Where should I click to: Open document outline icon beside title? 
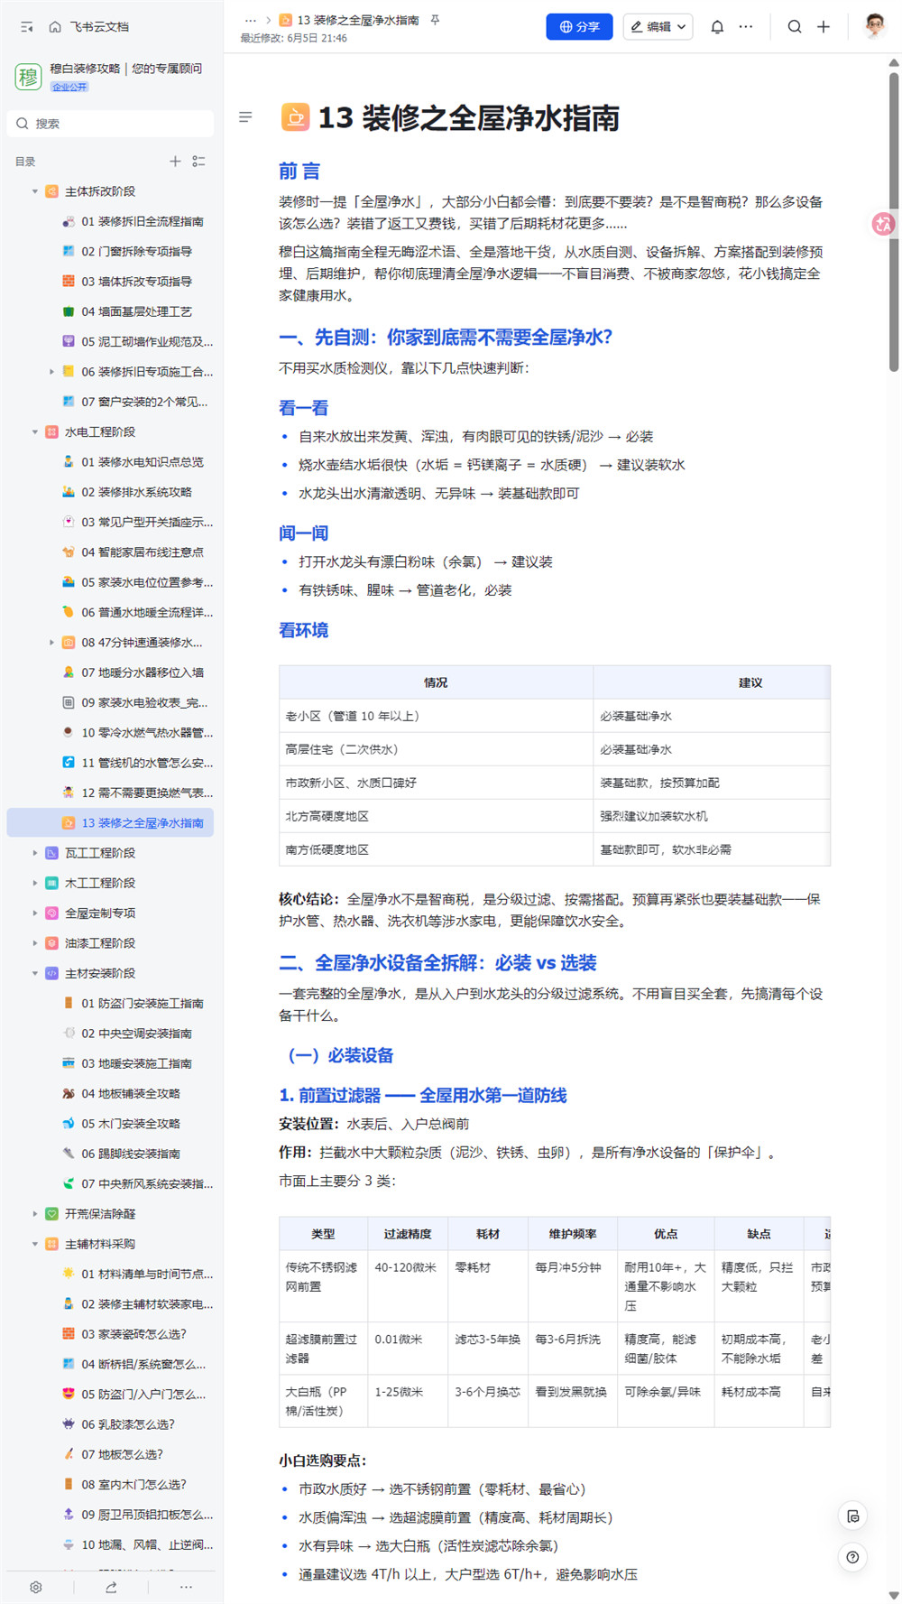pos(245,117)
